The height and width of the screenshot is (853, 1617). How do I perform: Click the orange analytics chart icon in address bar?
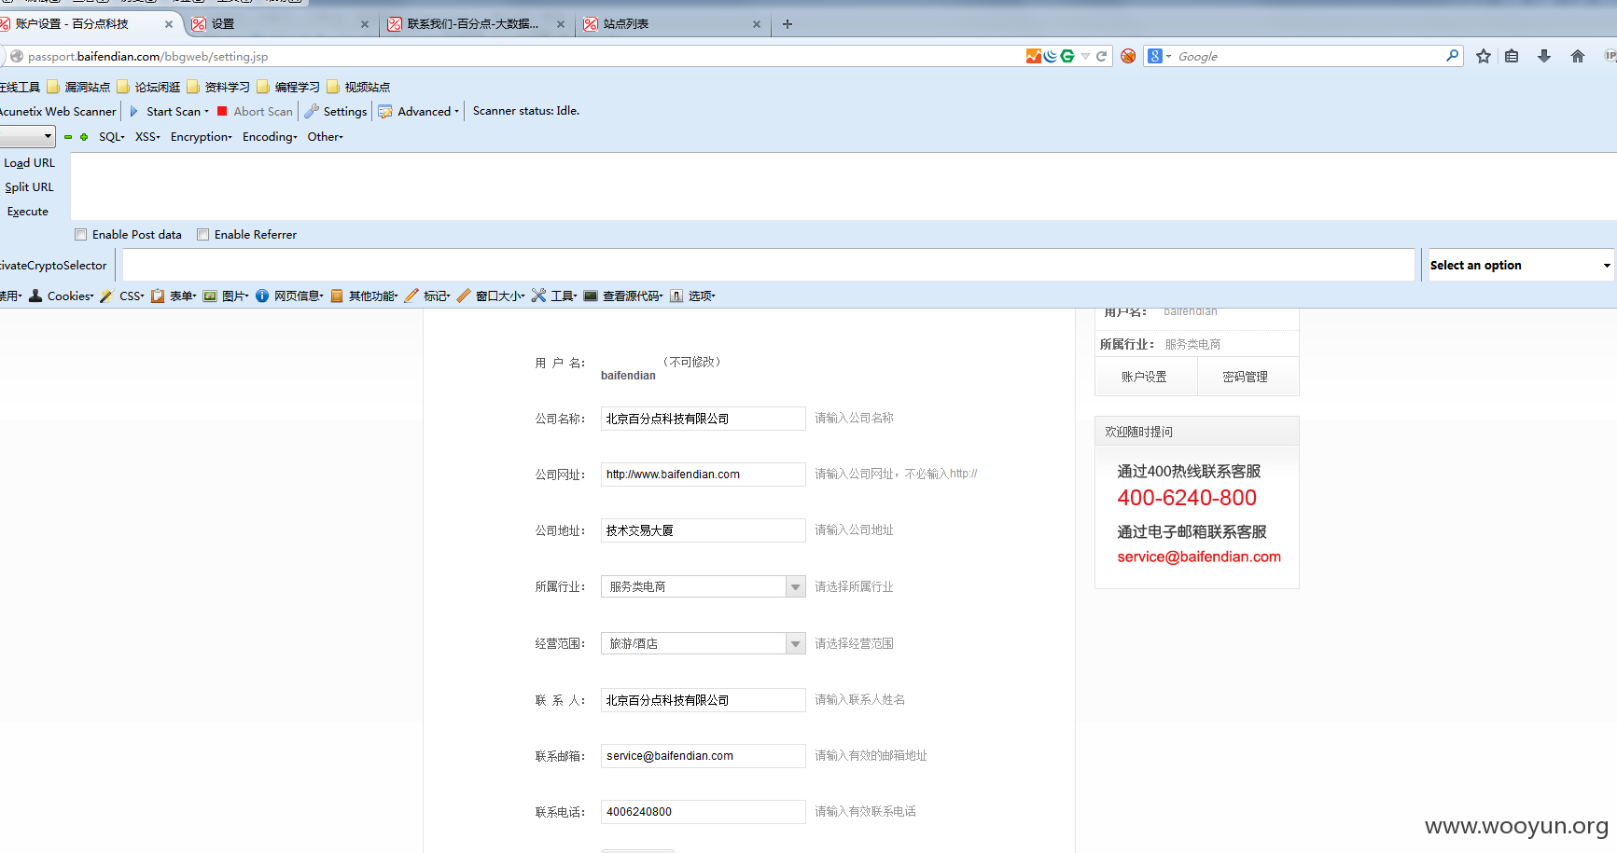1033,56
